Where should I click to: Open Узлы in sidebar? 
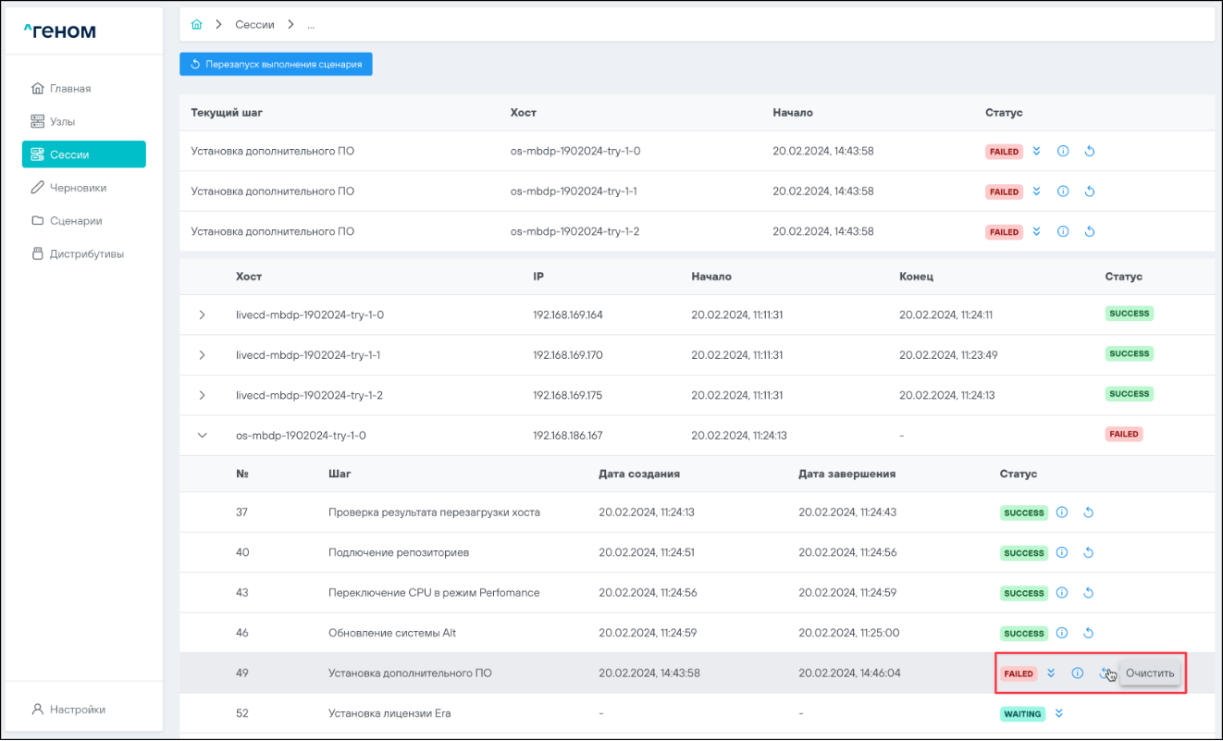(62, 121)
